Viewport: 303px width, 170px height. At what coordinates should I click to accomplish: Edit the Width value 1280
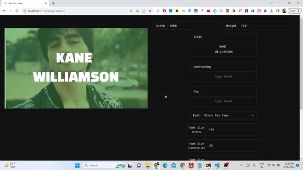tap(194, 26)
